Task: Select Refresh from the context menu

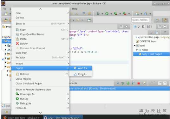Action: click(40, 74)
